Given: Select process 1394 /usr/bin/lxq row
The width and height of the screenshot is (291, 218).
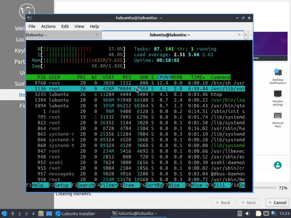Looking at the screenshot, I should pyautogui.click(x=136, y=100).
